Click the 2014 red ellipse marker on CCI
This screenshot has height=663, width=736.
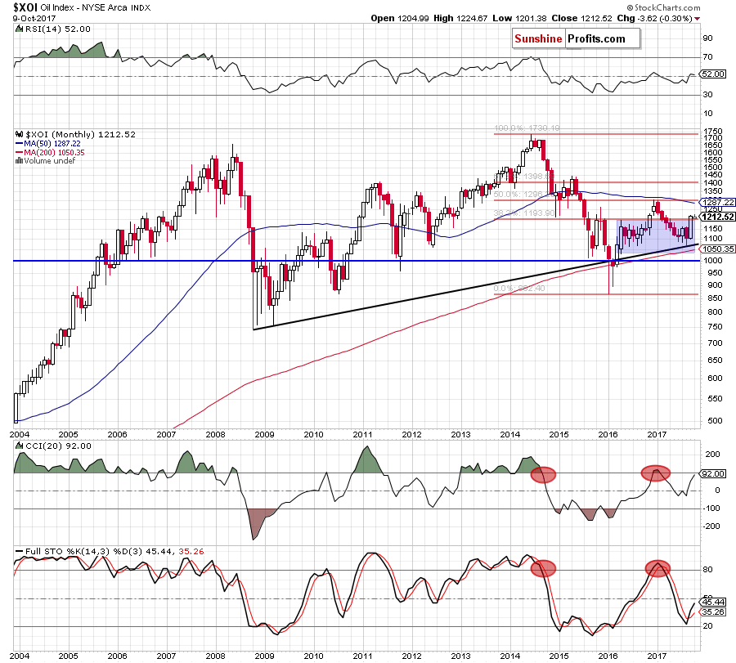(x=543, y=474)
